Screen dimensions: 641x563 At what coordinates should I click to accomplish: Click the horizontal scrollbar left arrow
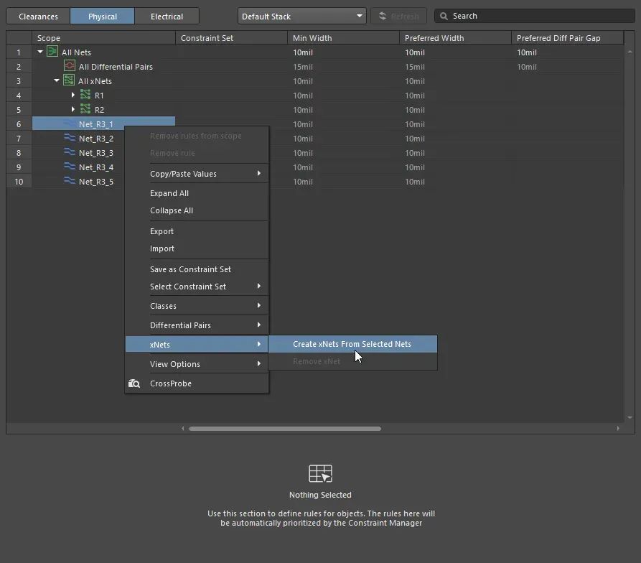(x=183, y=429)
